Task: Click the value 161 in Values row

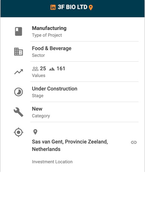Action: tap(61, 69)
